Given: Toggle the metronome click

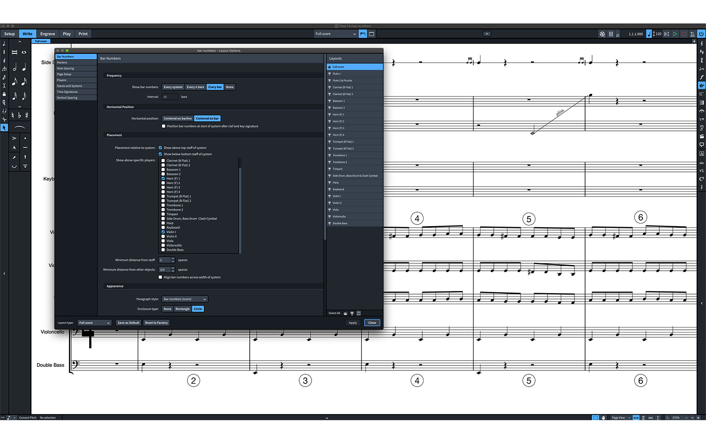Looking at the screenshot, I should click(x=692, y=34).
